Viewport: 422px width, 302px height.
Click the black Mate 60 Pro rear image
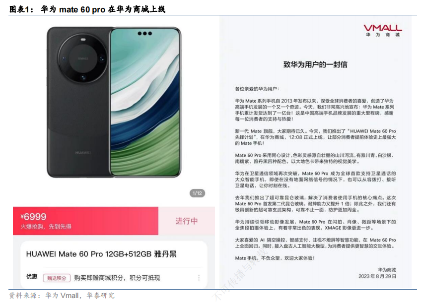coord(78,102)
